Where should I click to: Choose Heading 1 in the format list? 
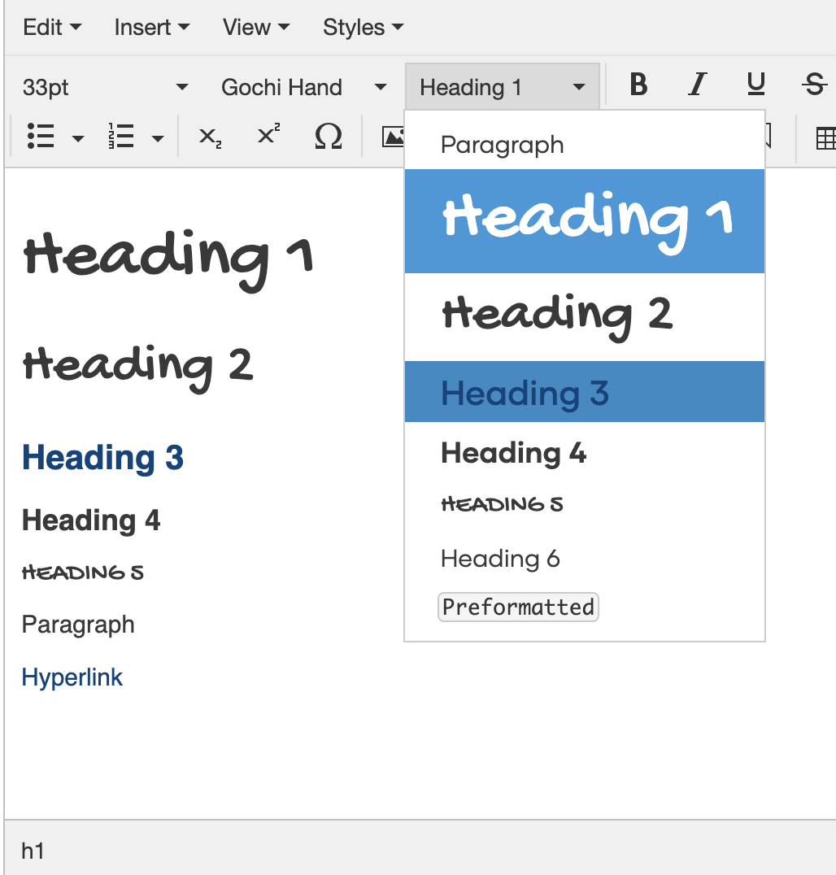585,221
